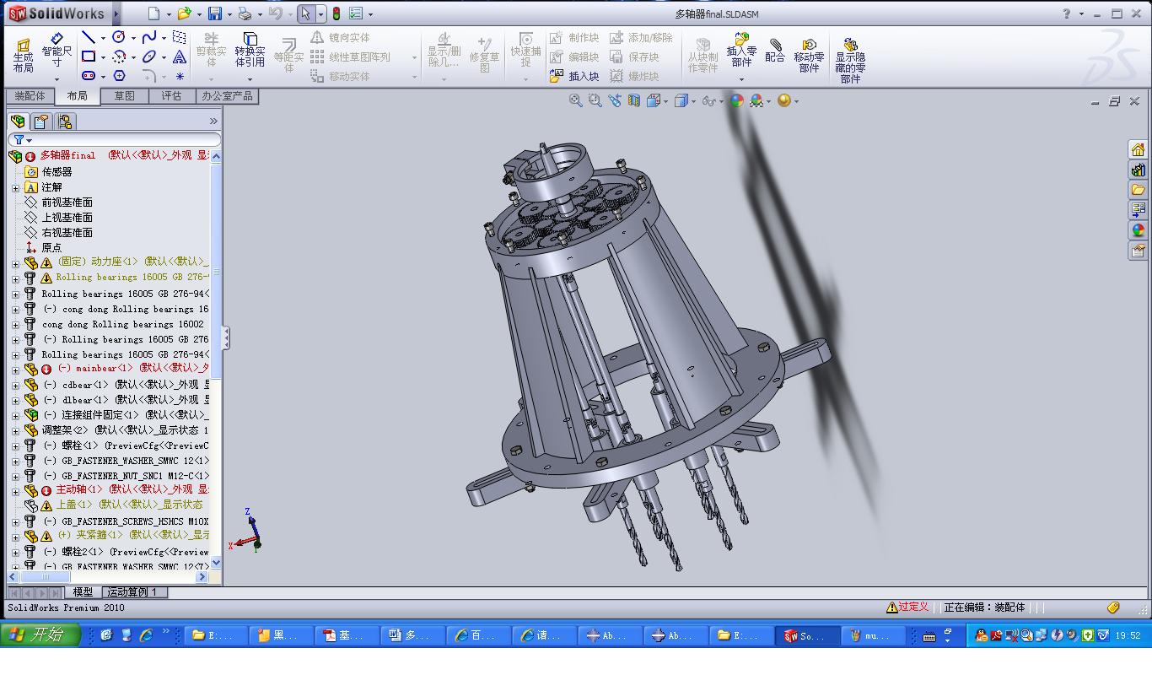The height and width of the screenshot is (675, 1152).
Task: Expand the 调整架<2> tree node
Action: (x=15, y=430)
